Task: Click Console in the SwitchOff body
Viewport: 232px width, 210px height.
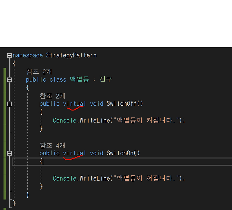Action: pos(65,121)
